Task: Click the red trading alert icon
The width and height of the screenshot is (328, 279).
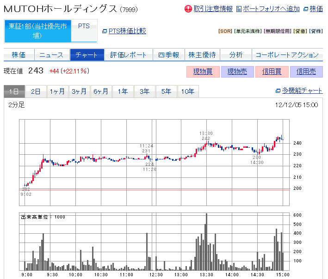Action: 188,9
